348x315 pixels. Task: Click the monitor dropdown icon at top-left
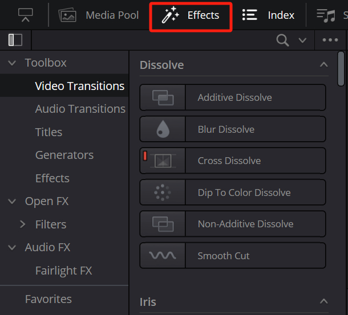click(x=26, y=15)
